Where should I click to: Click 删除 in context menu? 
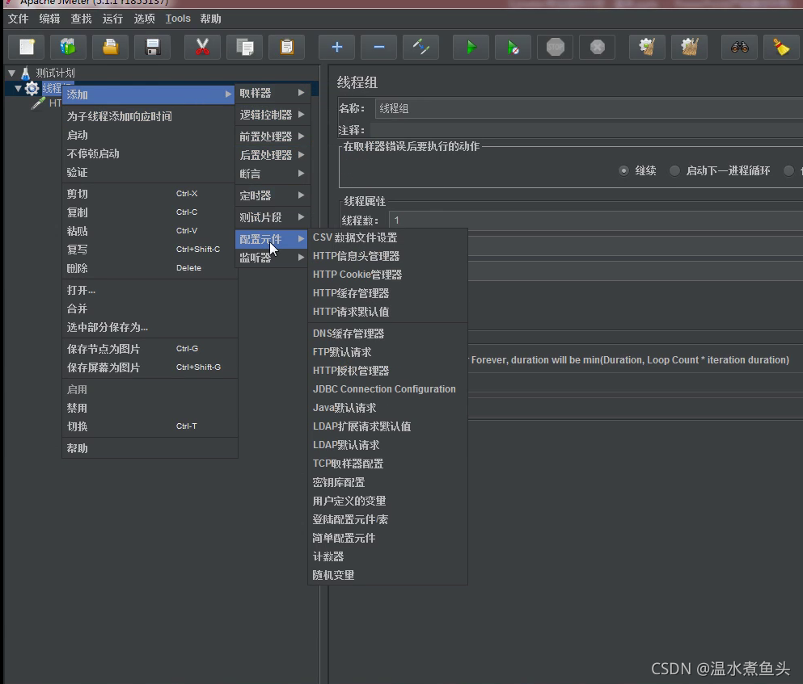coord(149,268)
